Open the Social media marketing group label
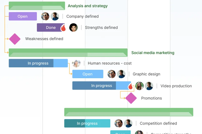Image resolution: width=202 pixels, height=134 pixels. (153, 53)
